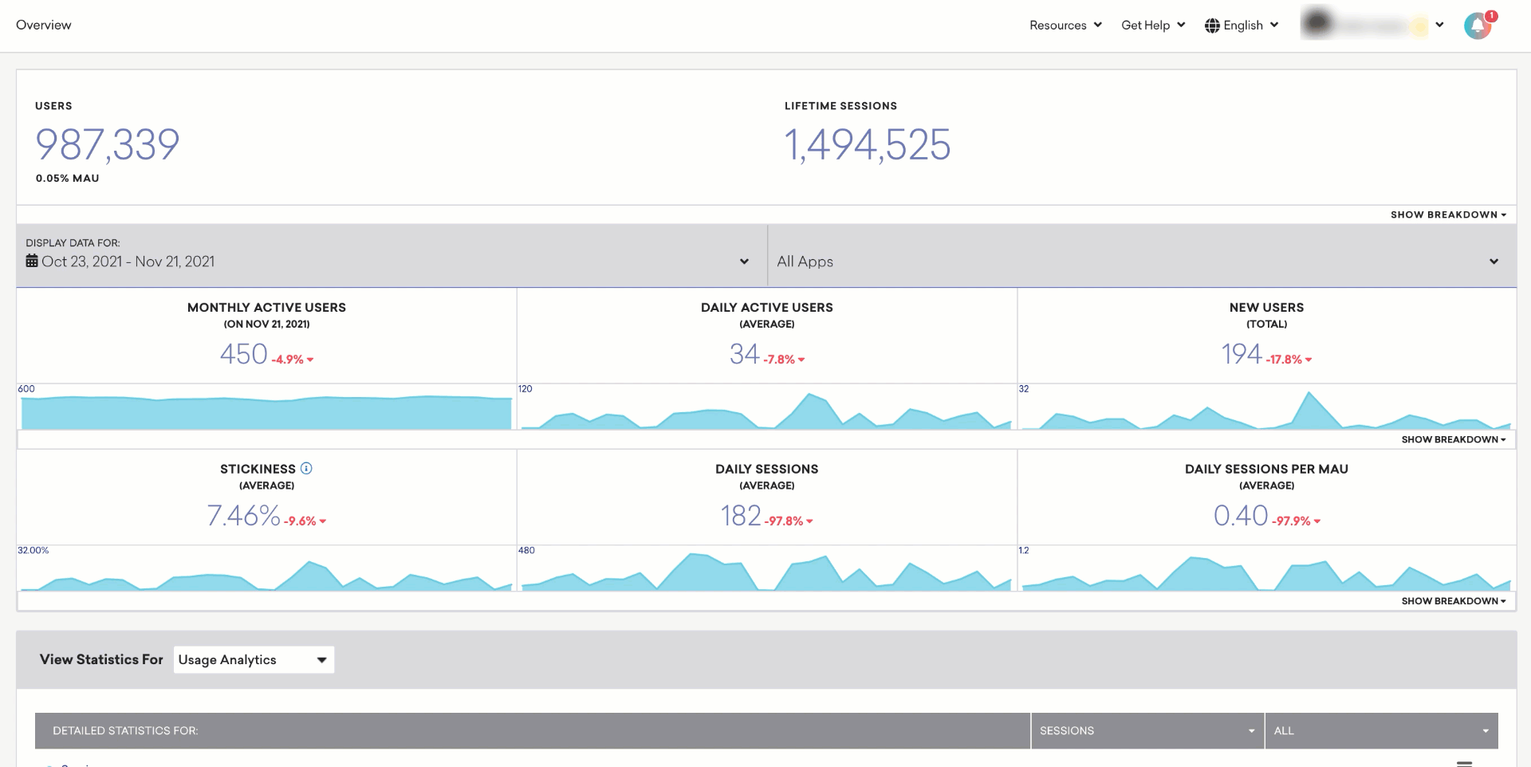The image size is (1531, 767).
Task: Click the Daily Sessions area chart
Action: coord(766,572)
